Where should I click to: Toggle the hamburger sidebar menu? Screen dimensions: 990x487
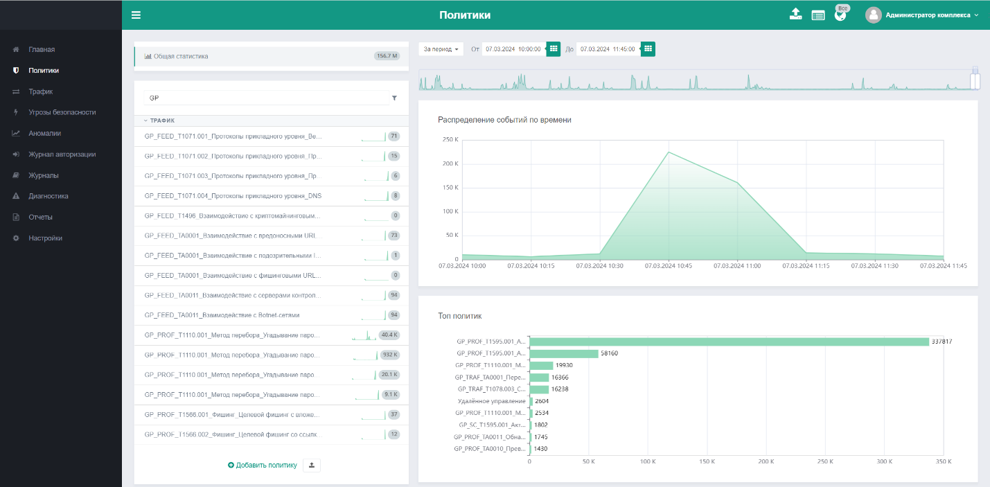coord(136,15)
